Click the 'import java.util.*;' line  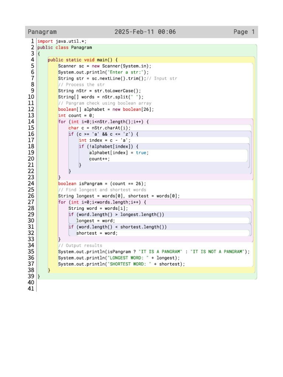tap(62, 41)
